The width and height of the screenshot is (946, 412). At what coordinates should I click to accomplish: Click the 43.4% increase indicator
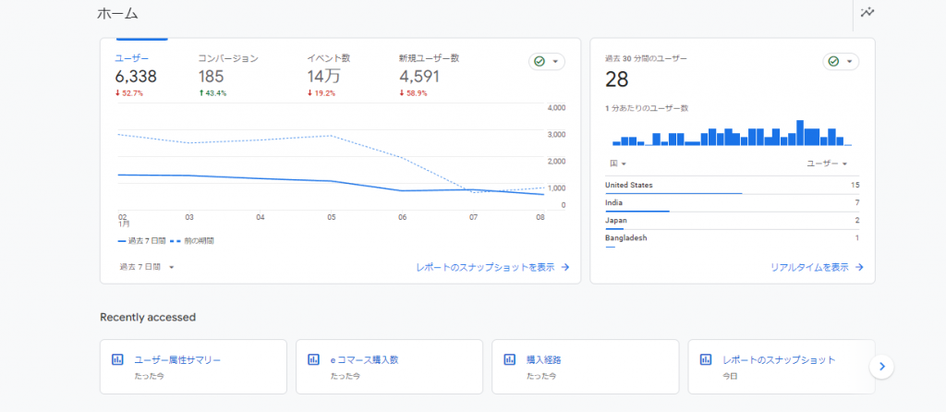pos(212,93)
